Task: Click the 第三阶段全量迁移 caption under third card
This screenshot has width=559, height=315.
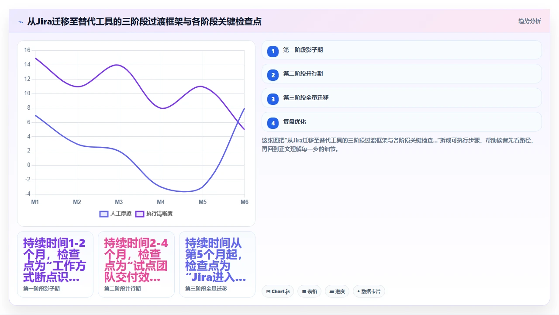Action: pyautogui.click(x=206, y=289)
